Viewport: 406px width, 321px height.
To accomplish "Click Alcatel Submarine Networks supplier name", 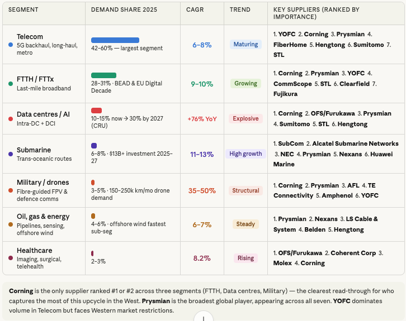I will pyautogui.click(x=355, y=143).
